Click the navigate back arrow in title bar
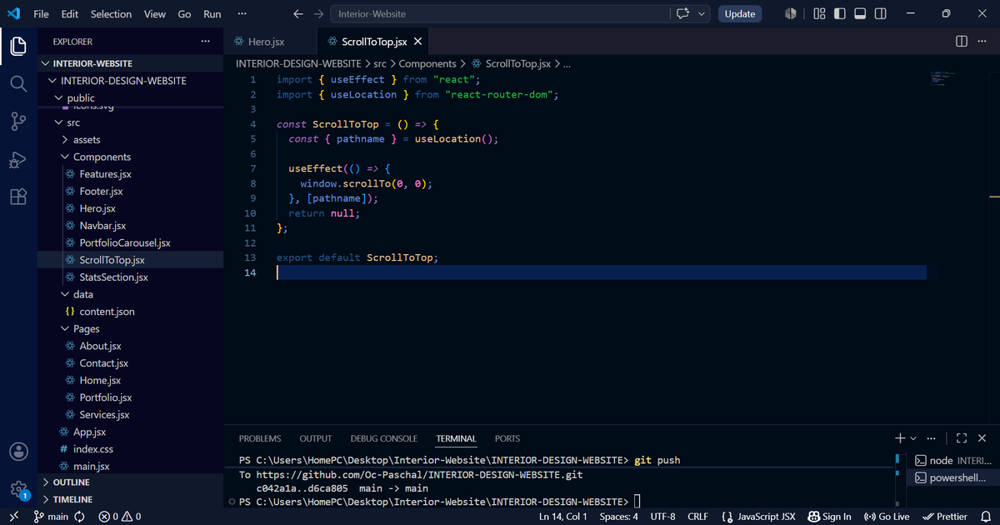 click(x=298, y=14)
